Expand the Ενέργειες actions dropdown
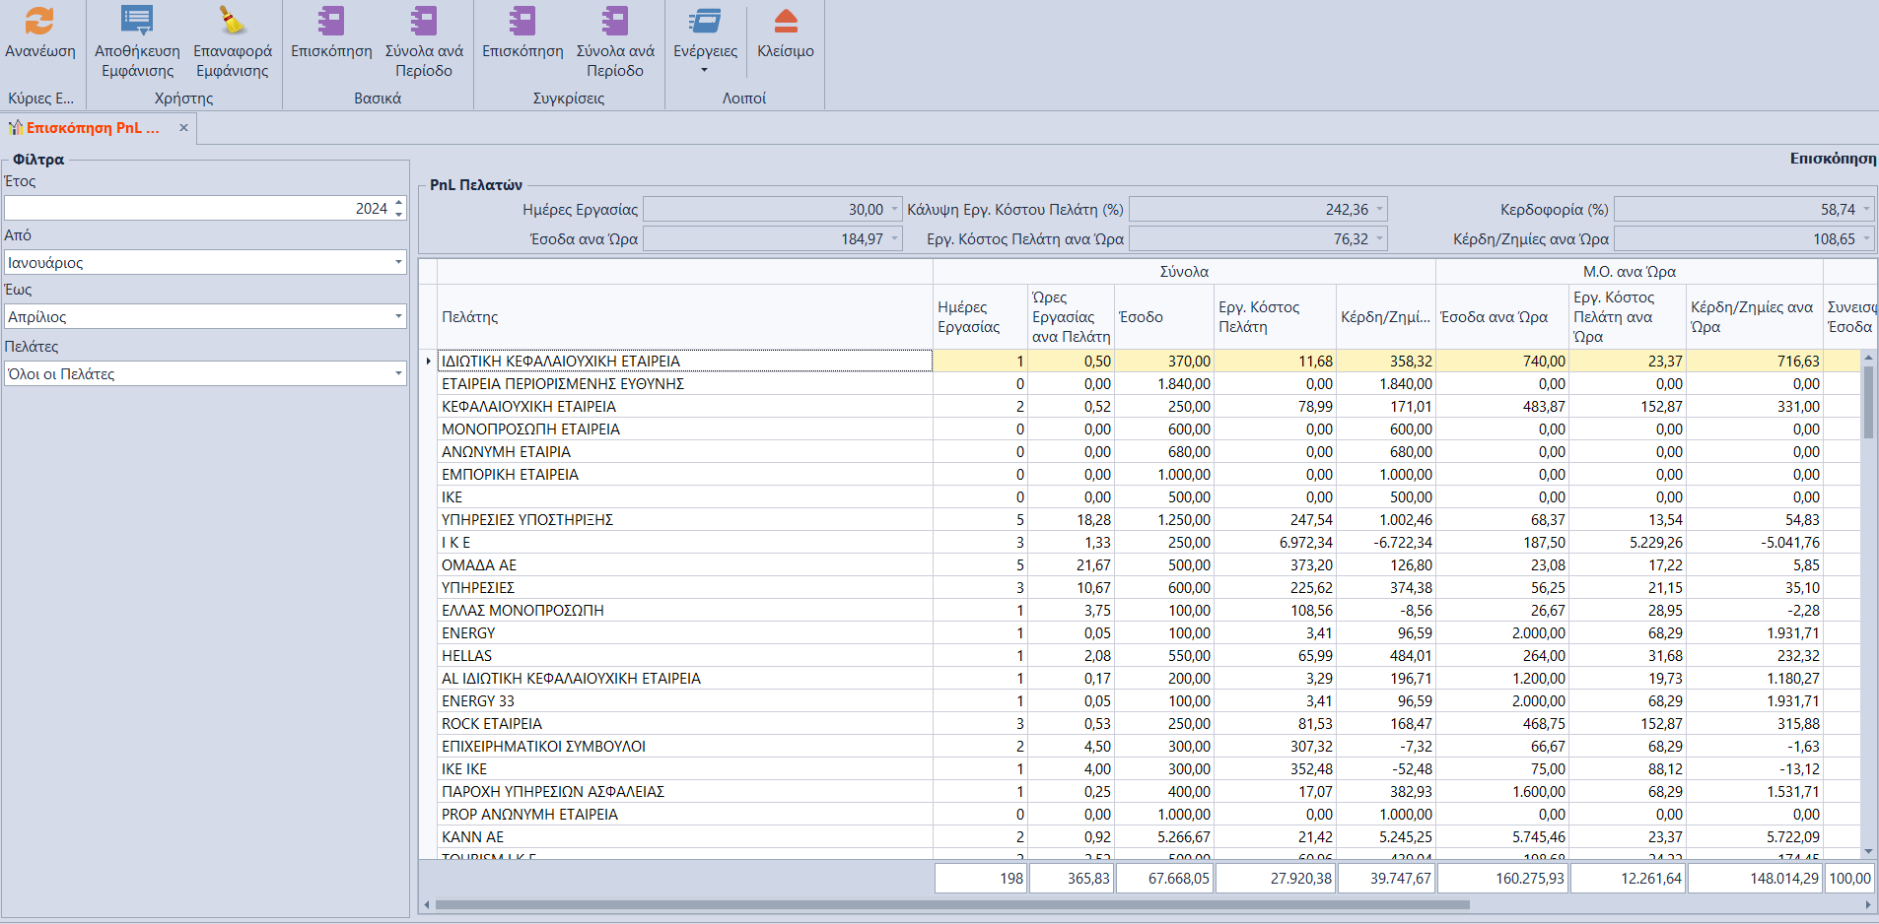The image size is (1879, 924). [x=705, y=69]
